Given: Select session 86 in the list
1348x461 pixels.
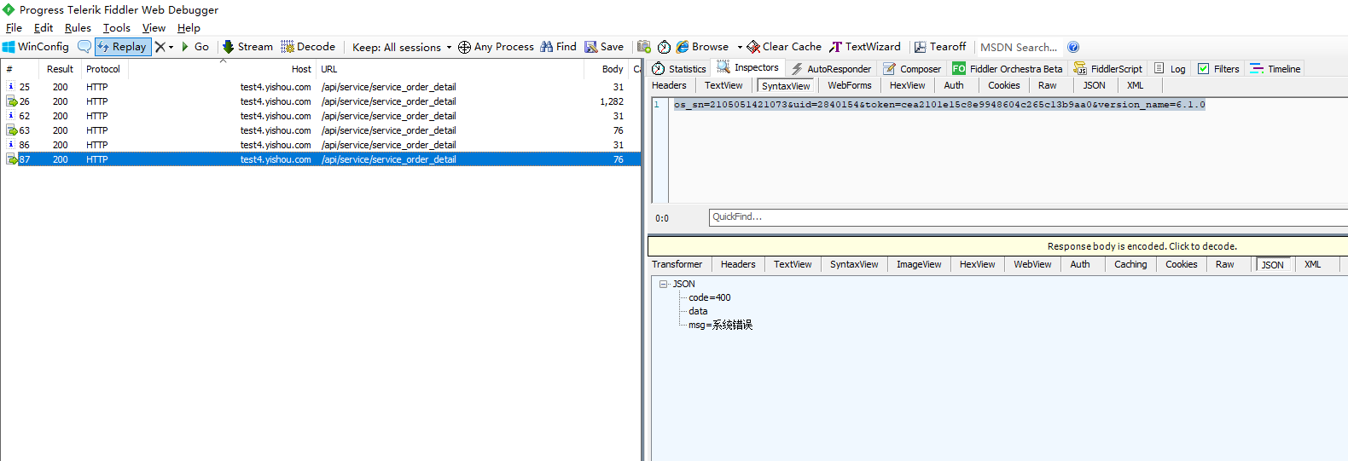Looking at the screenshot, I should 321,145.
